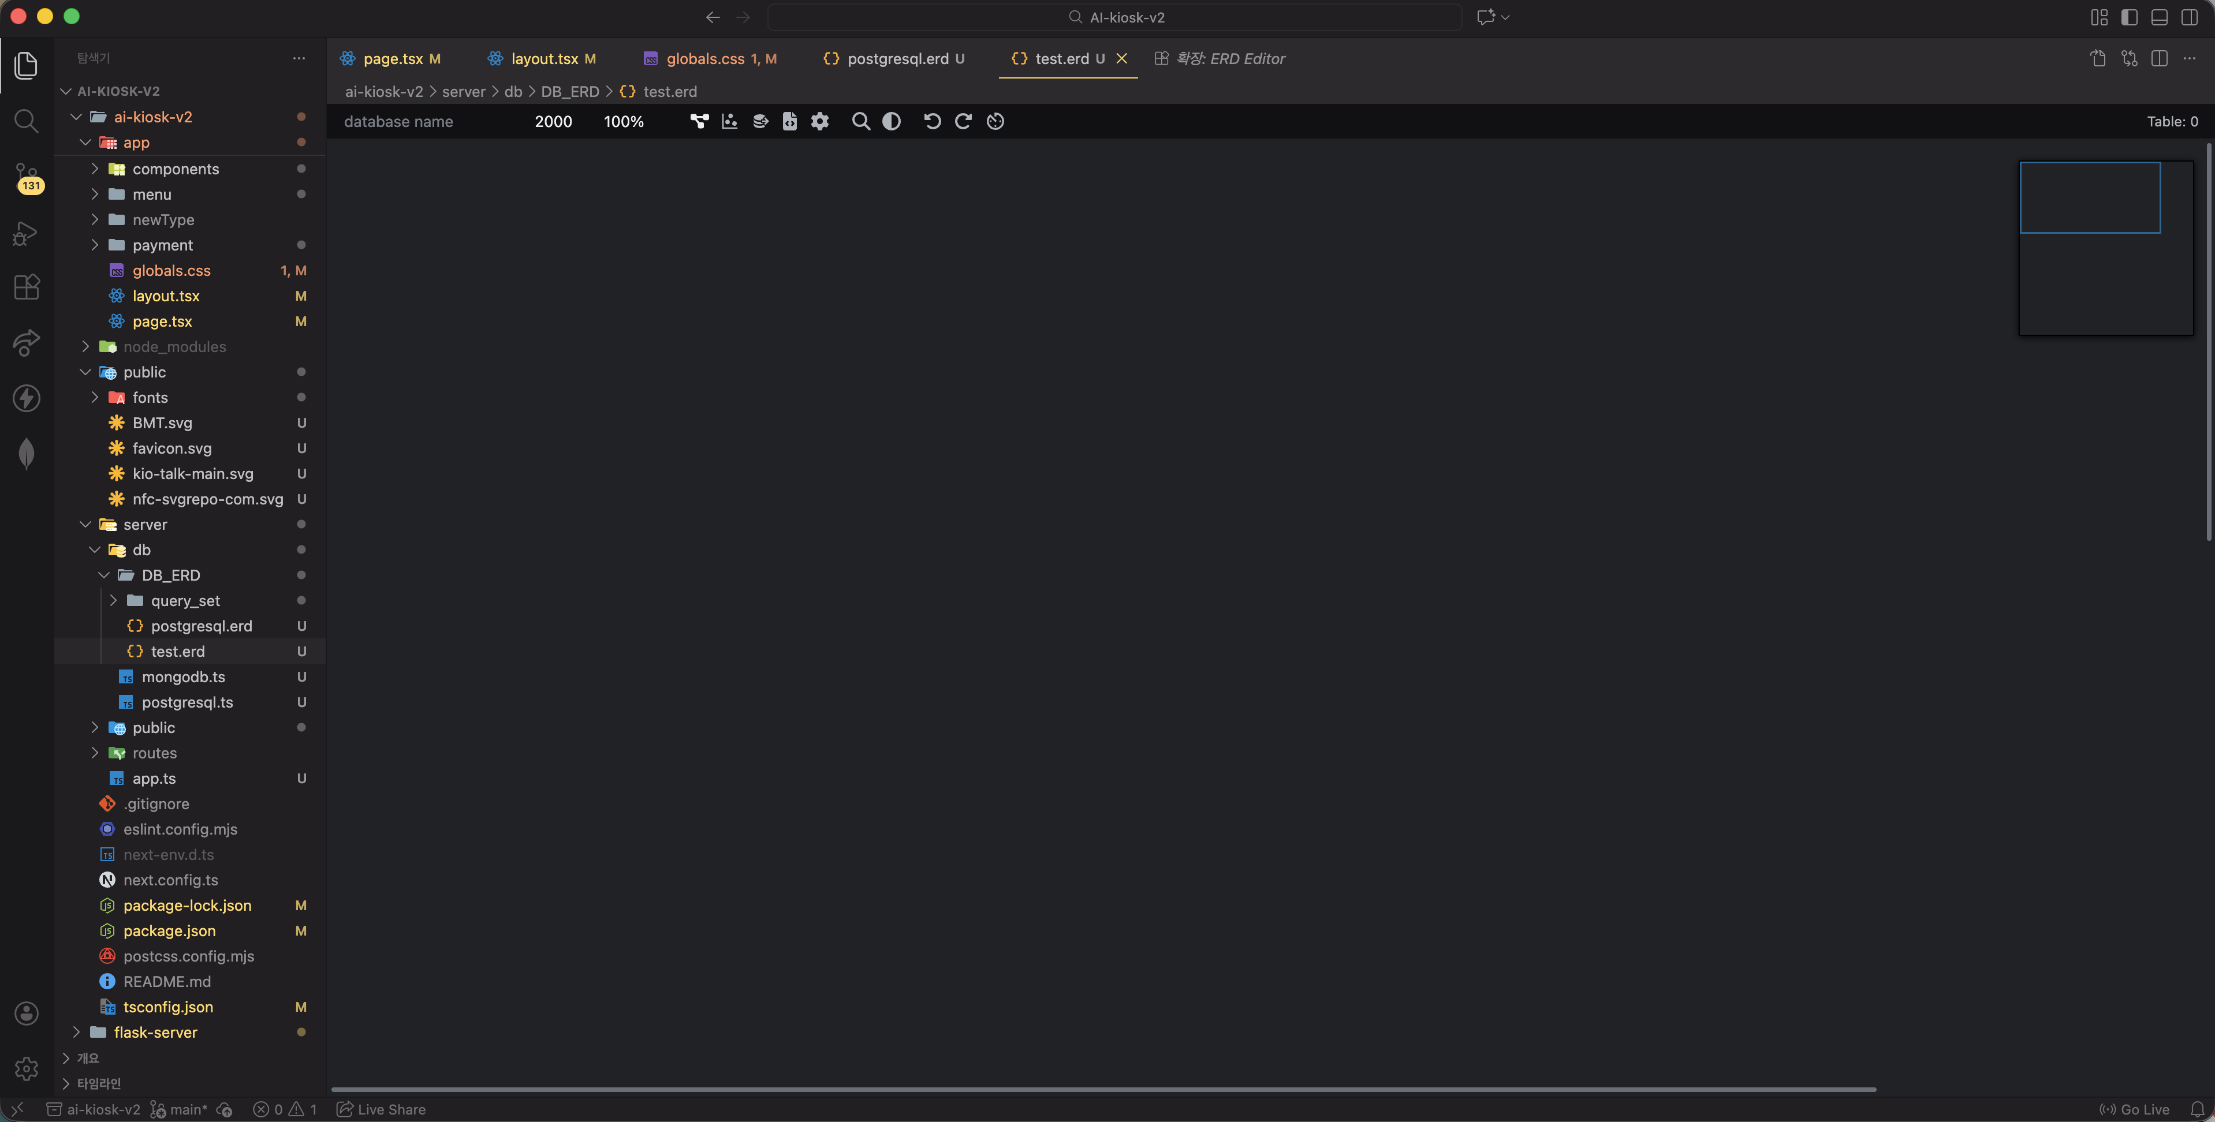Viewport: 2215px width, 1122px height.
Task: Expand the flask-server folder
Action: [x=156, y=1032]
